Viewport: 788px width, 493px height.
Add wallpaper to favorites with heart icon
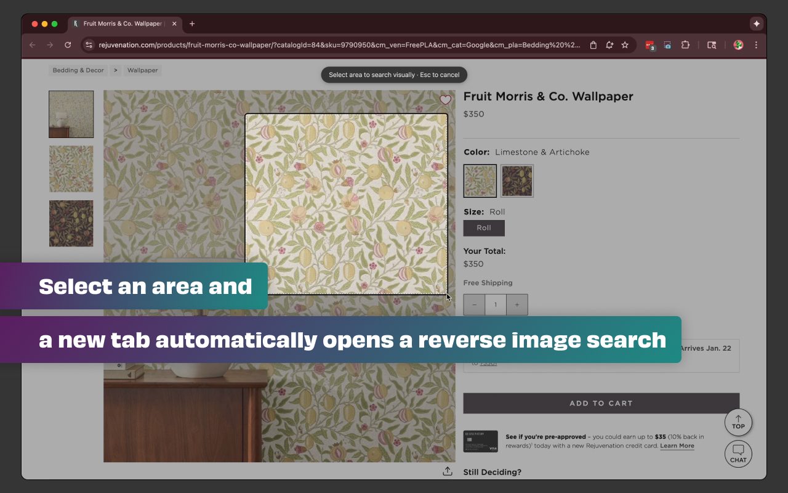pyautogui.click(x=446, y=100)
